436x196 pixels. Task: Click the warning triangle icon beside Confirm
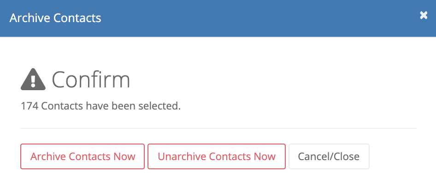[x=33, y=80]
